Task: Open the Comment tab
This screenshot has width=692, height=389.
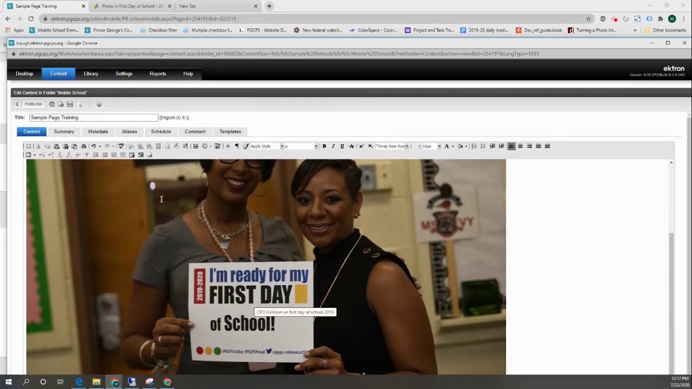Action: click(195, 131)
